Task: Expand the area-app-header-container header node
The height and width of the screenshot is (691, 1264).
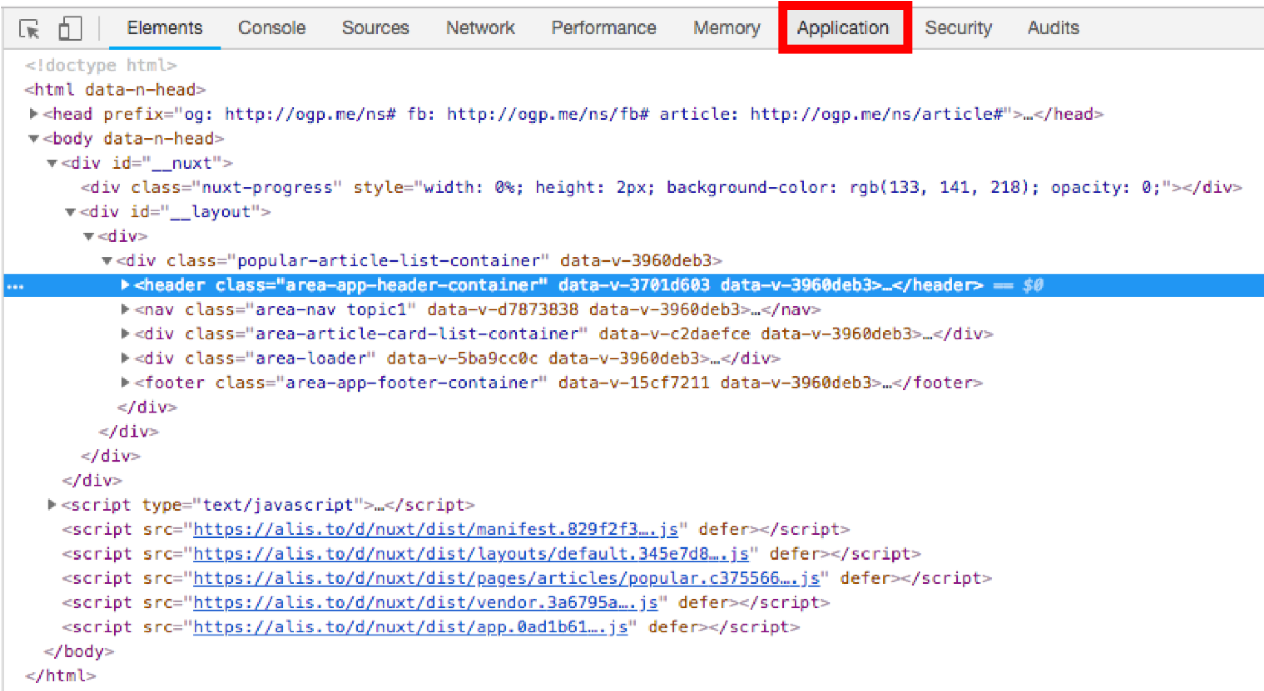Action: [125, 285]
